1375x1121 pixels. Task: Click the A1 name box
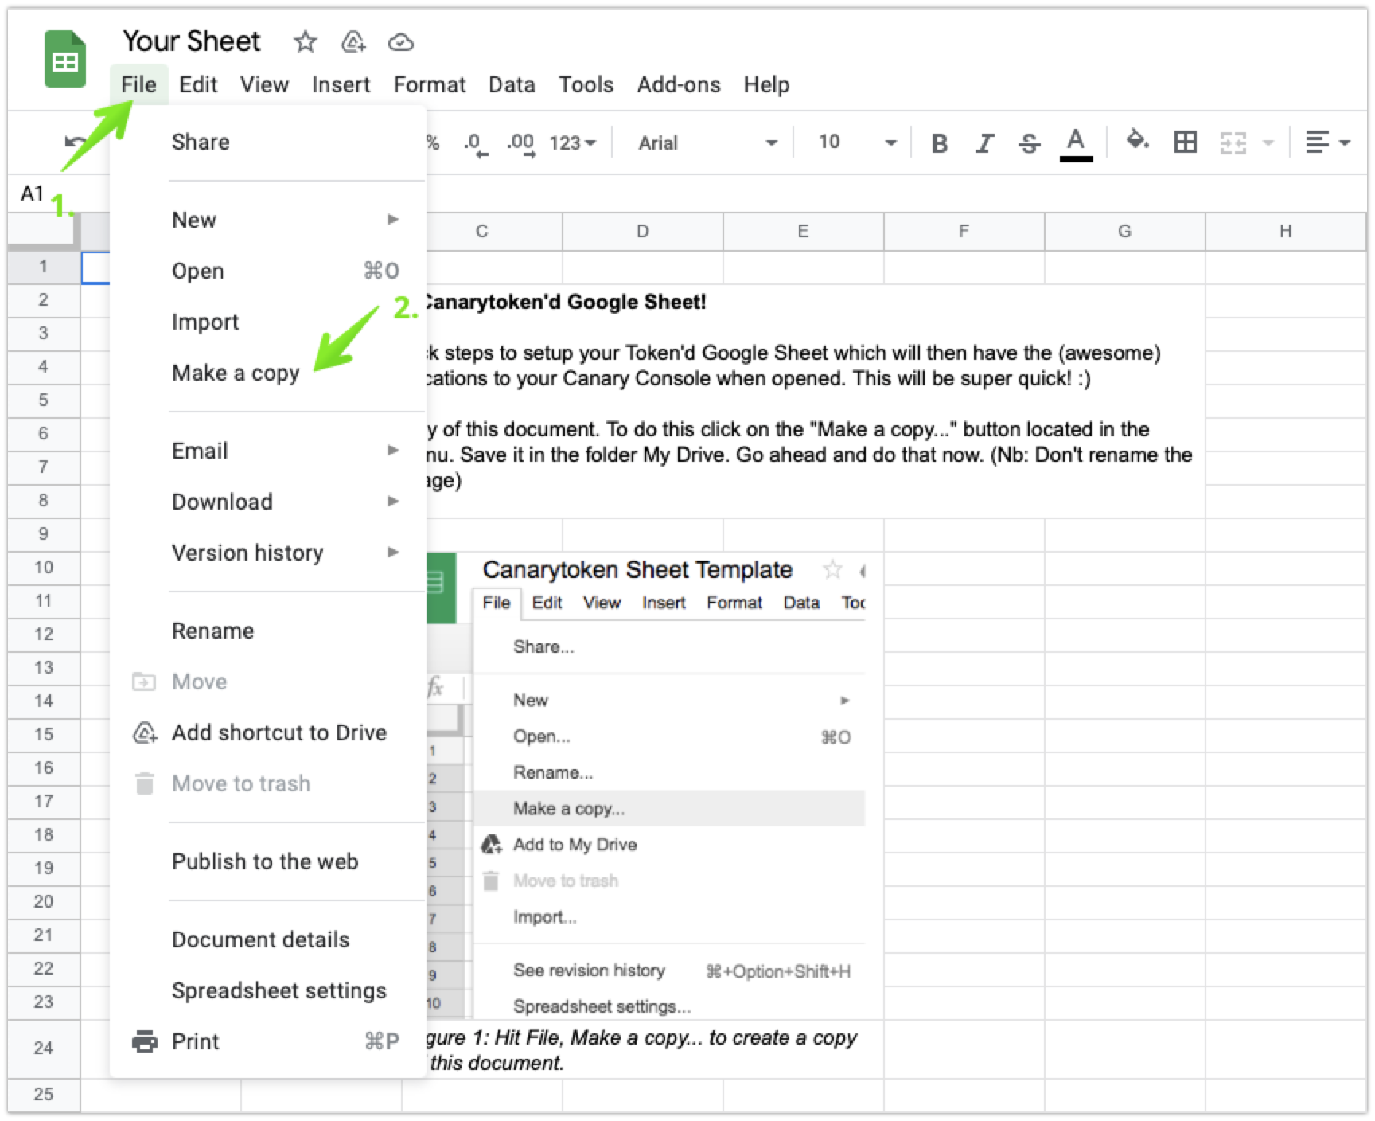click(x=32, y=193)
